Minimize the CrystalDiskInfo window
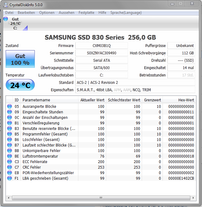Image resolution: width=202 pixels, height=207 pixels. [172, 4]
